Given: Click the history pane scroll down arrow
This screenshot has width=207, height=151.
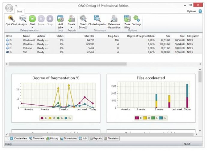Looking at the screenshot, I should point(200,131).
